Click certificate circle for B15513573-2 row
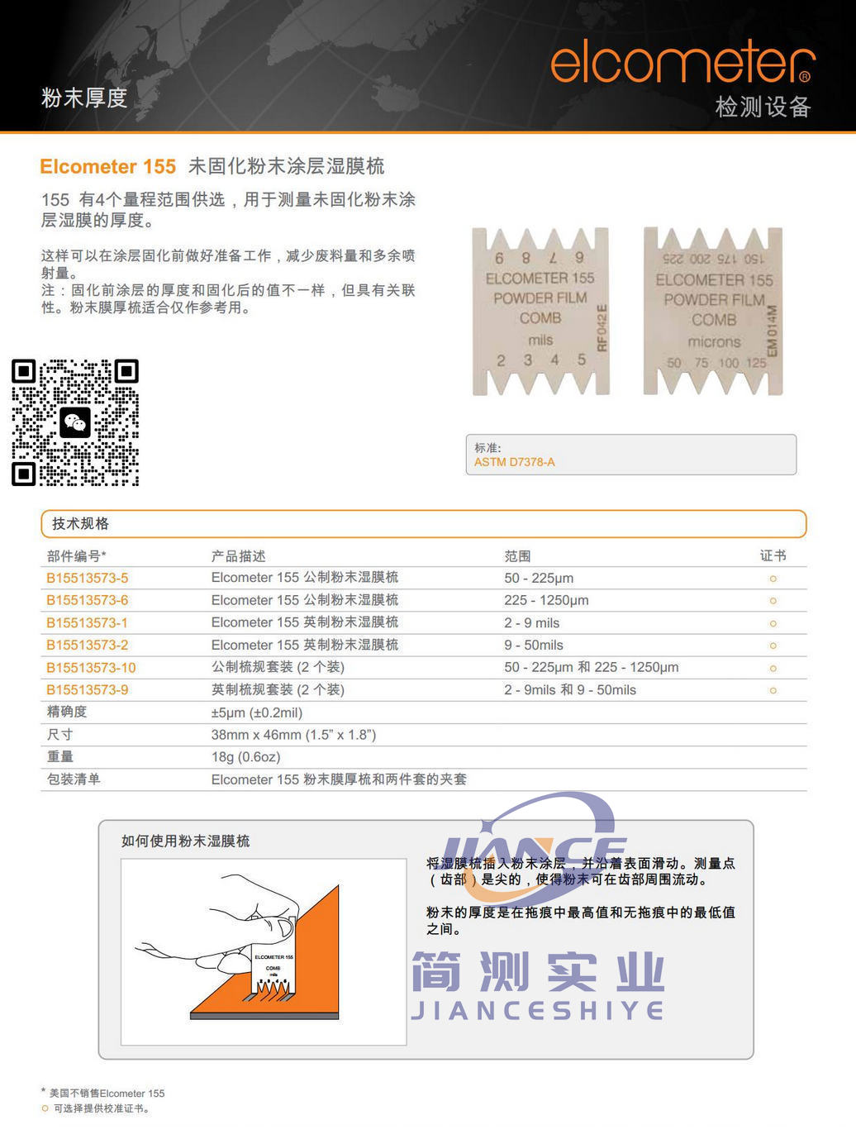The height and width of the screenshot is (1139, 856). point(773,646)
